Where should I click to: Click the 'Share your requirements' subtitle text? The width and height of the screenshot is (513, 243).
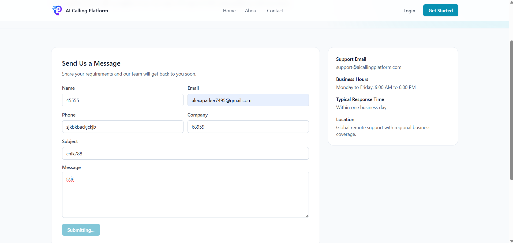pyautogui.click(x=129, y=74)
